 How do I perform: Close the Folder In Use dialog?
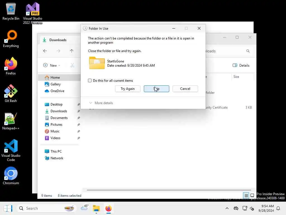199,28
